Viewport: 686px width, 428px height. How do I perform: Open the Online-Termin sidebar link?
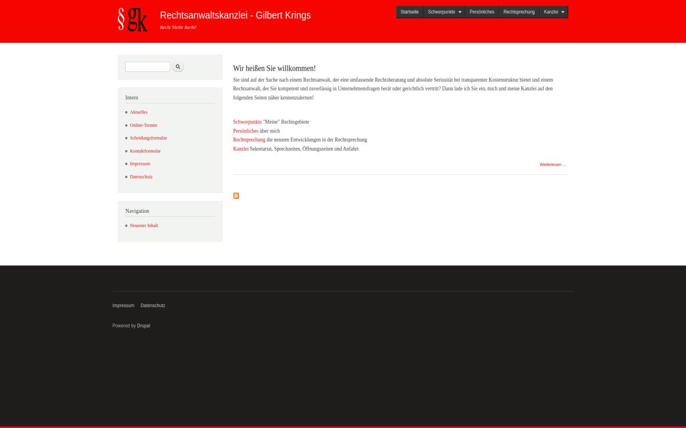[x=143, y=126]
